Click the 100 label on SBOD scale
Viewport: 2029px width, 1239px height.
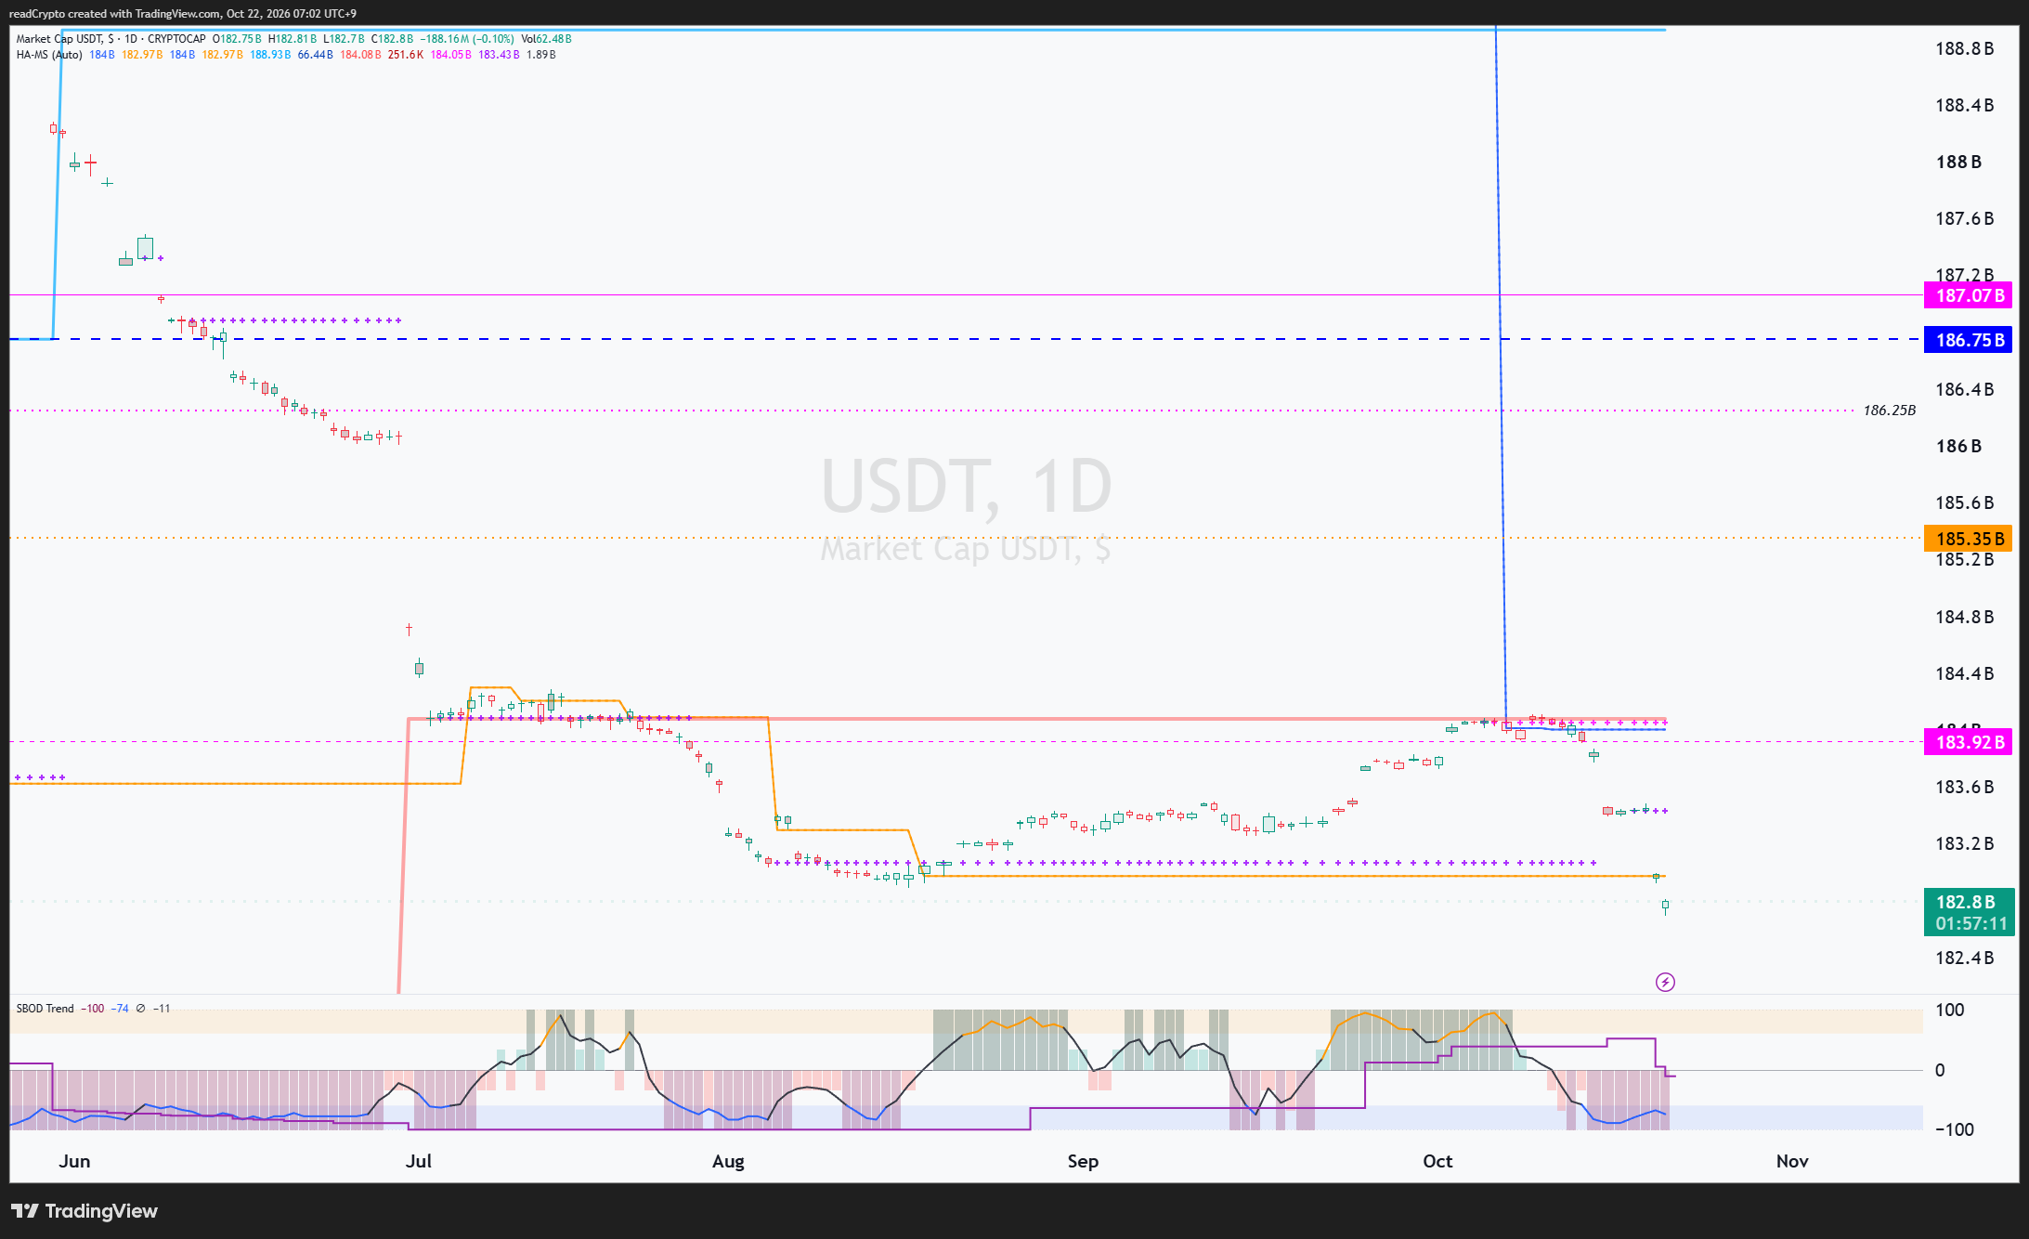1949,1010
